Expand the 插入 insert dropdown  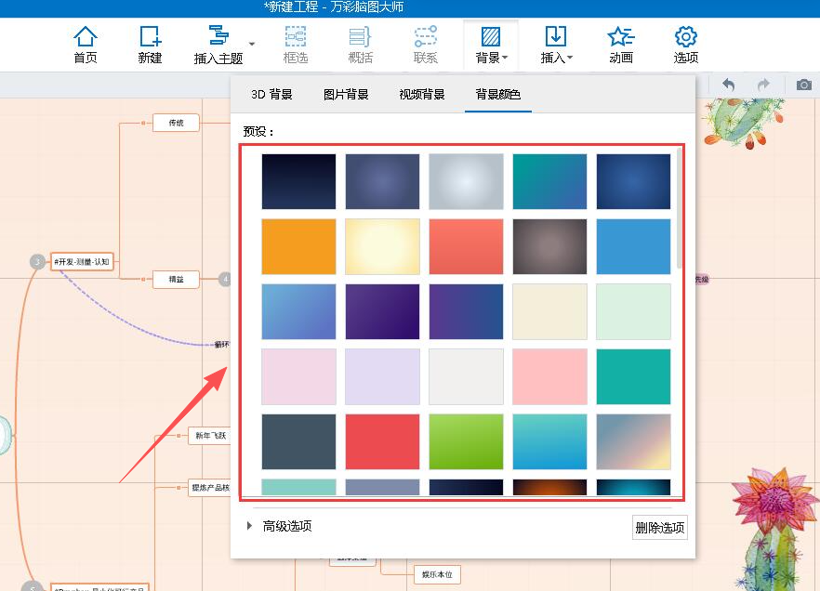(x=556, y=45)
